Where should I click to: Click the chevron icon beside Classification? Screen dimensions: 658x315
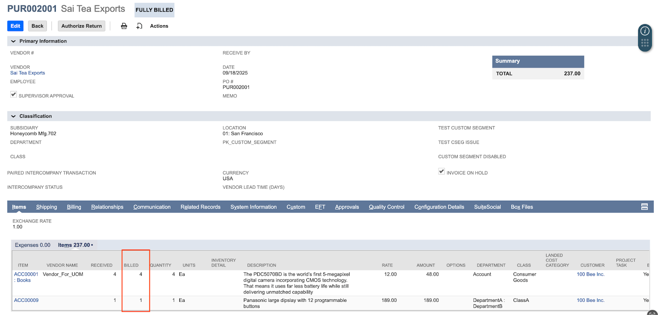(13, 116)
